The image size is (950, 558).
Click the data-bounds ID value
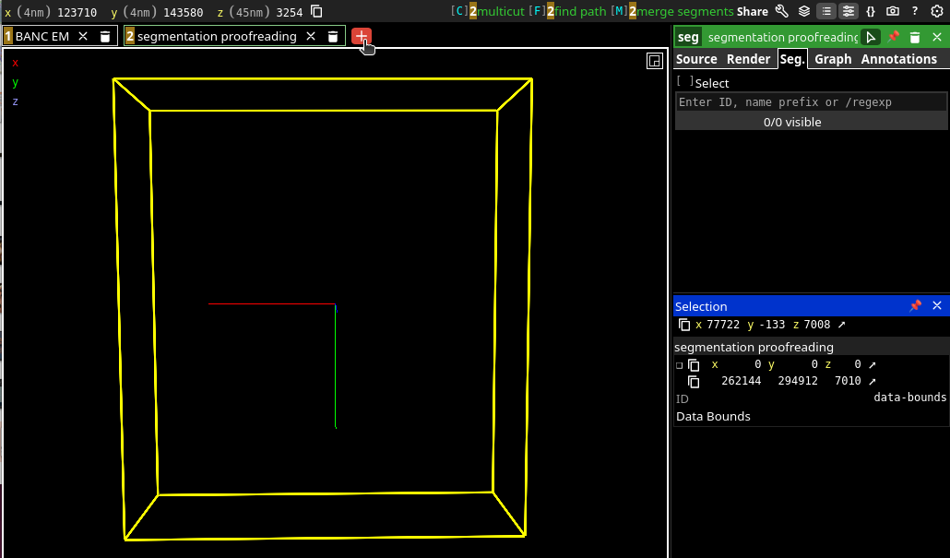910,398
